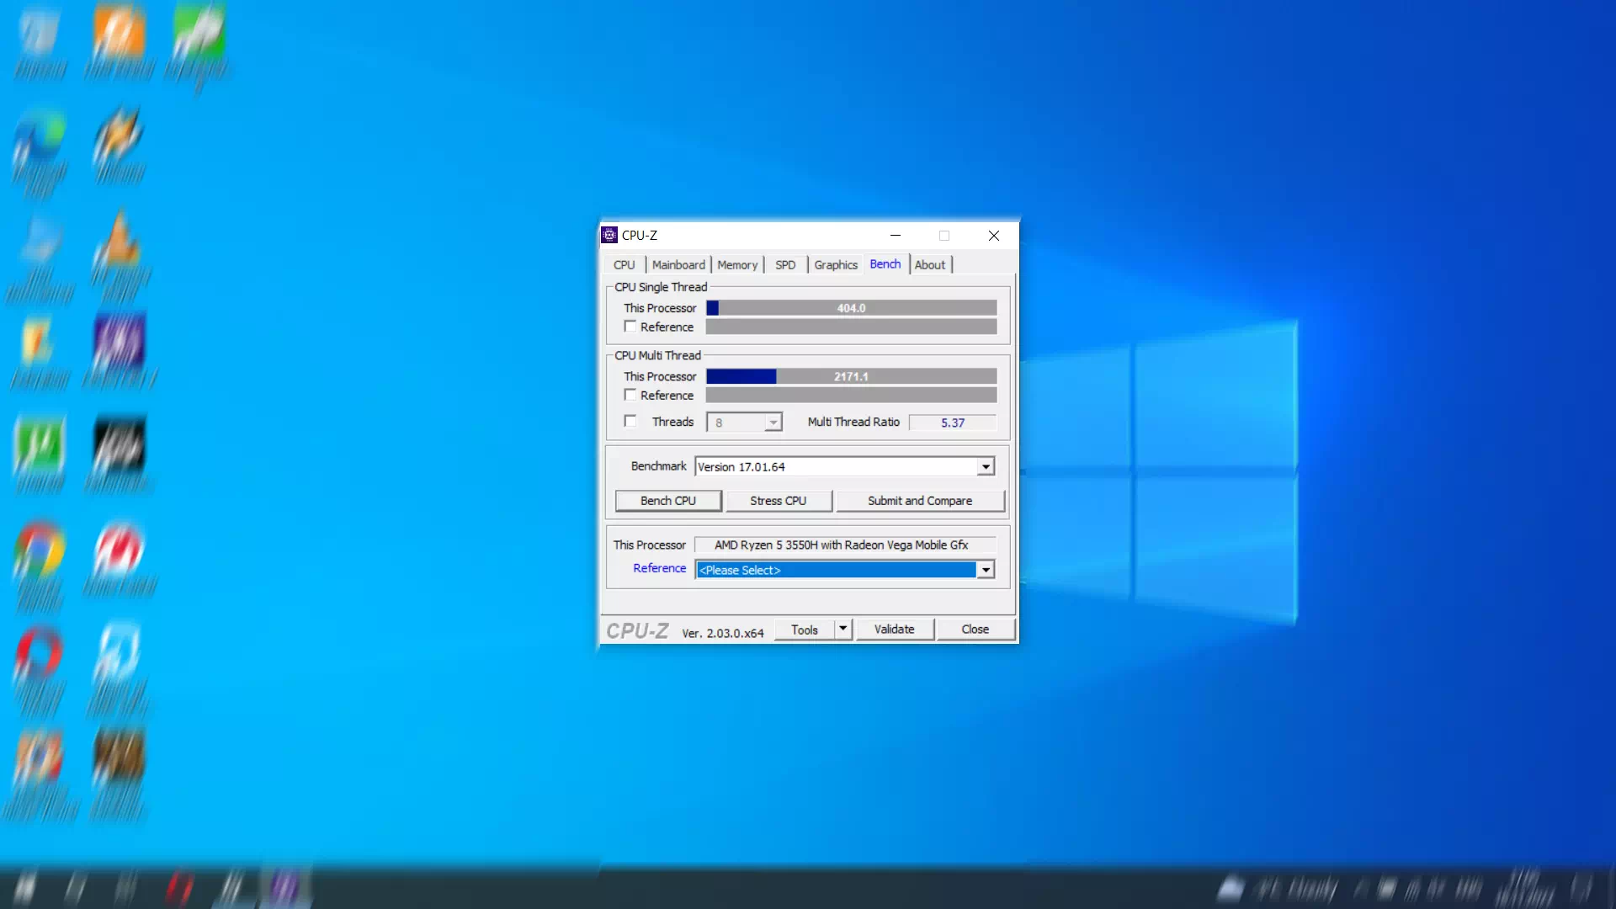Open the Tools dropdown arrow
Screen dimensions: 1616x909
(843, 630)
